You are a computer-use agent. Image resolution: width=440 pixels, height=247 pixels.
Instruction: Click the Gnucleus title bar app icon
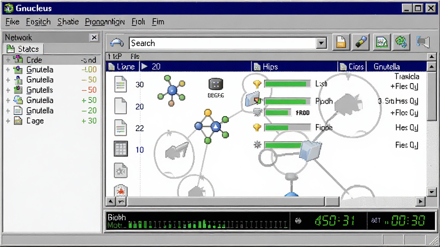coord(9,8)
